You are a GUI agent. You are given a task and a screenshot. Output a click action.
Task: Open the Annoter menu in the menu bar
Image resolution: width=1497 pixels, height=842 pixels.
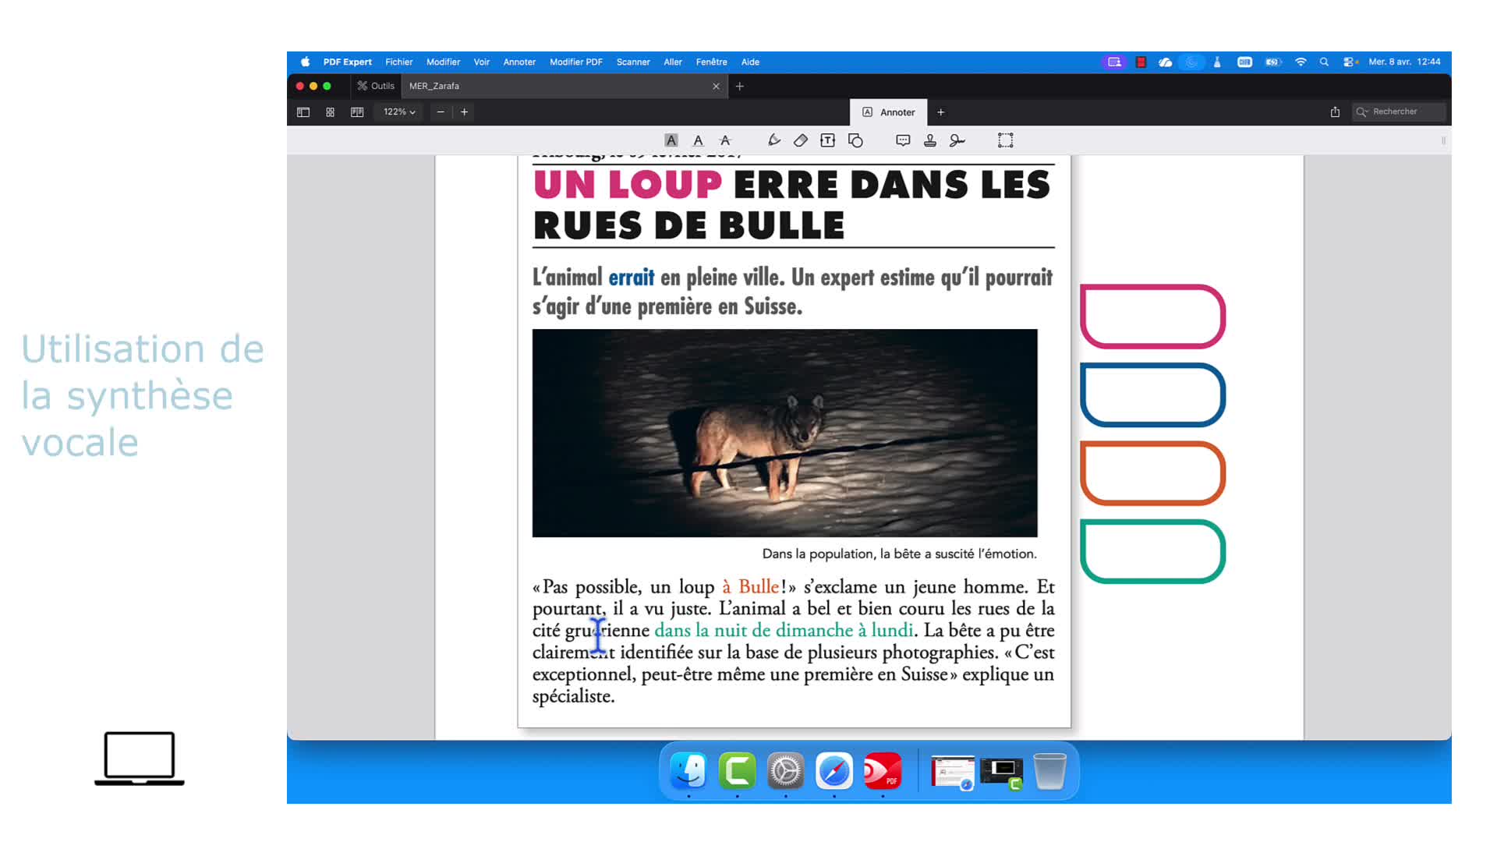click(x=519, y=62)
